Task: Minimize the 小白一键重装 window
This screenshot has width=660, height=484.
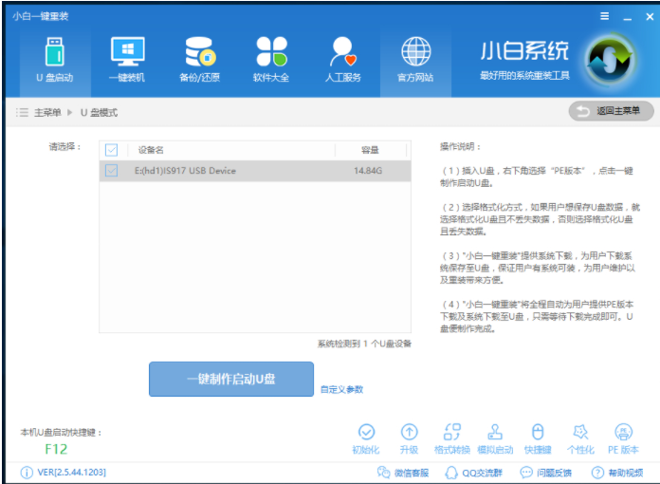Action: pos(628,17)
